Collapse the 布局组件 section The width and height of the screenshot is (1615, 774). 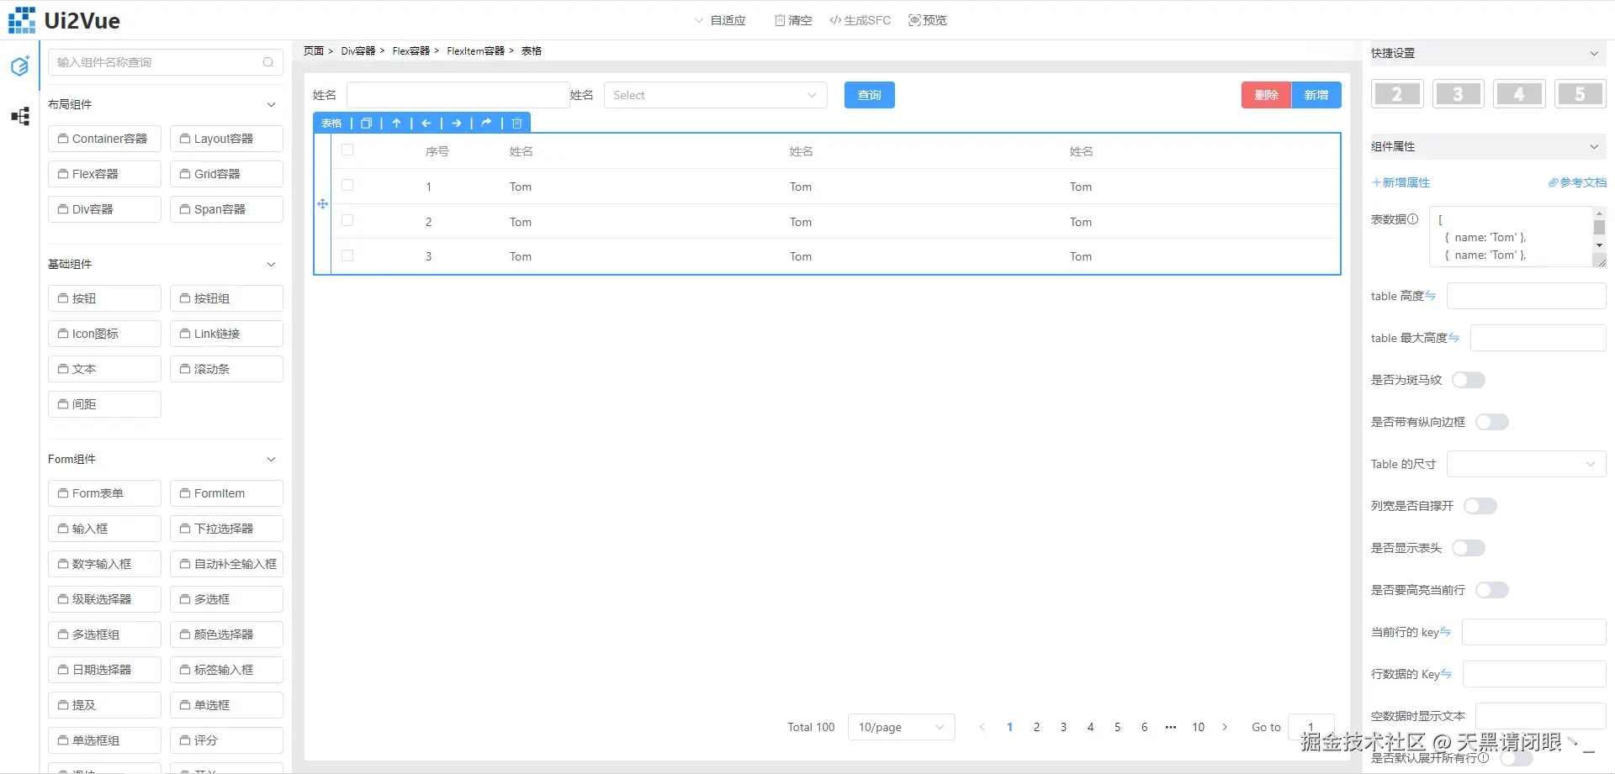coord(271,104)
